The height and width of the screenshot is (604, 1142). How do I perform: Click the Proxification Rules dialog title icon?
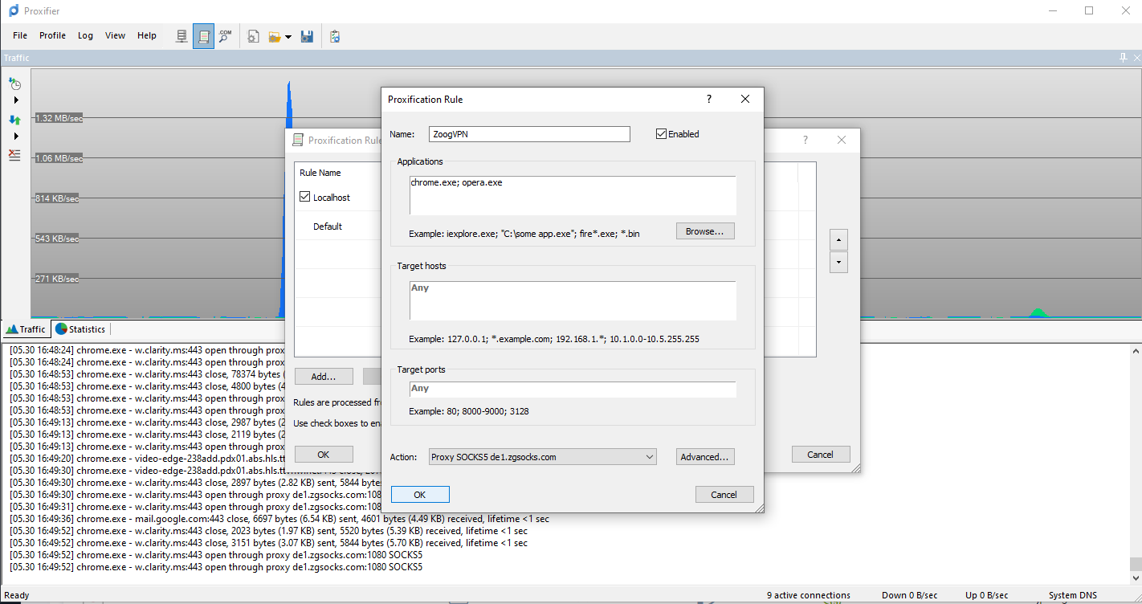click(298, 140)
